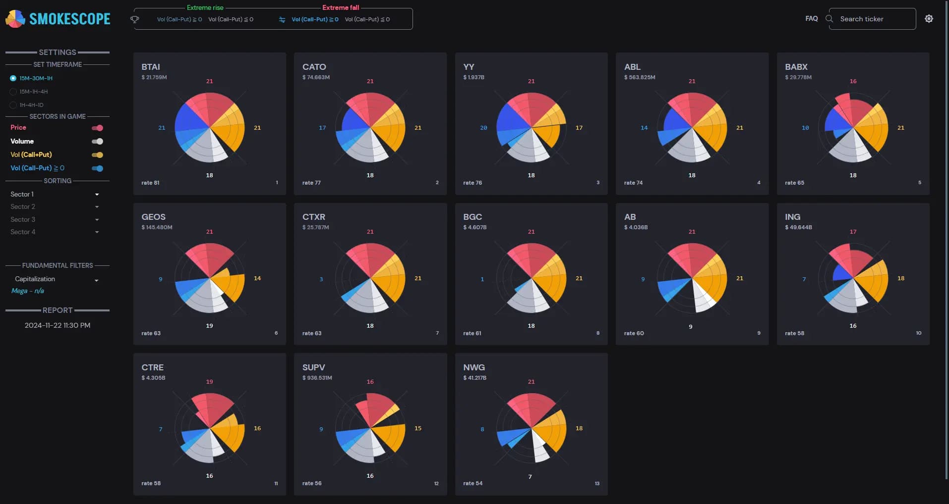Click the CTRE ticker name
Image resolution: width=949 pixels, height=504 pixels.
[x=153, y=367]
